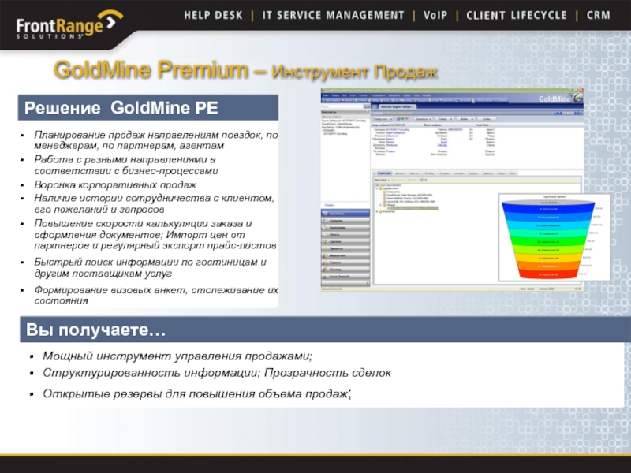
Task: Click the dark blue top funnel band
Action: click(x=548, y=209)
